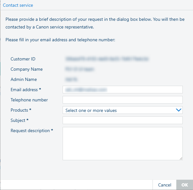Expand the Products dropdown chevron arrow
Viewport: 193px width, 190px height.
pyautogui.click(x=179, y=110)
